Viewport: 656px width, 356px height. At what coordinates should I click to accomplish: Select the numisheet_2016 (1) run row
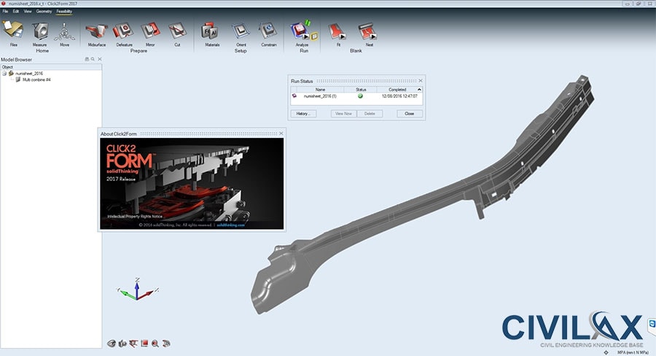click(x=356, y=96)
